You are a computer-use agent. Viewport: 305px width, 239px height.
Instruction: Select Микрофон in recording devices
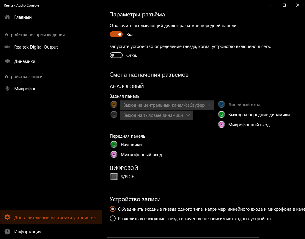(25, 89)
